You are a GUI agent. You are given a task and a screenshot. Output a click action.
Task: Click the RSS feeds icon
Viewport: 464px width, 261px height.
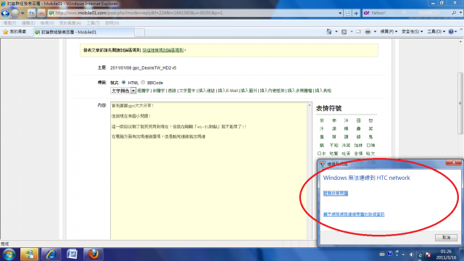pos(344,32)
